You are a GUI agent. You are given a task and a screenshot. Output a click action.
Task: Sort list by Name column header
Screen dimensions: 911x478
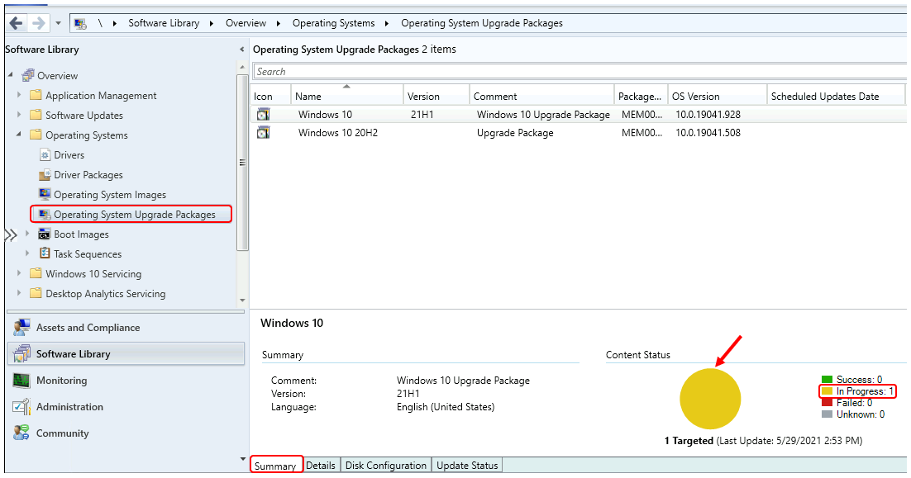click(x=347, y=97)
